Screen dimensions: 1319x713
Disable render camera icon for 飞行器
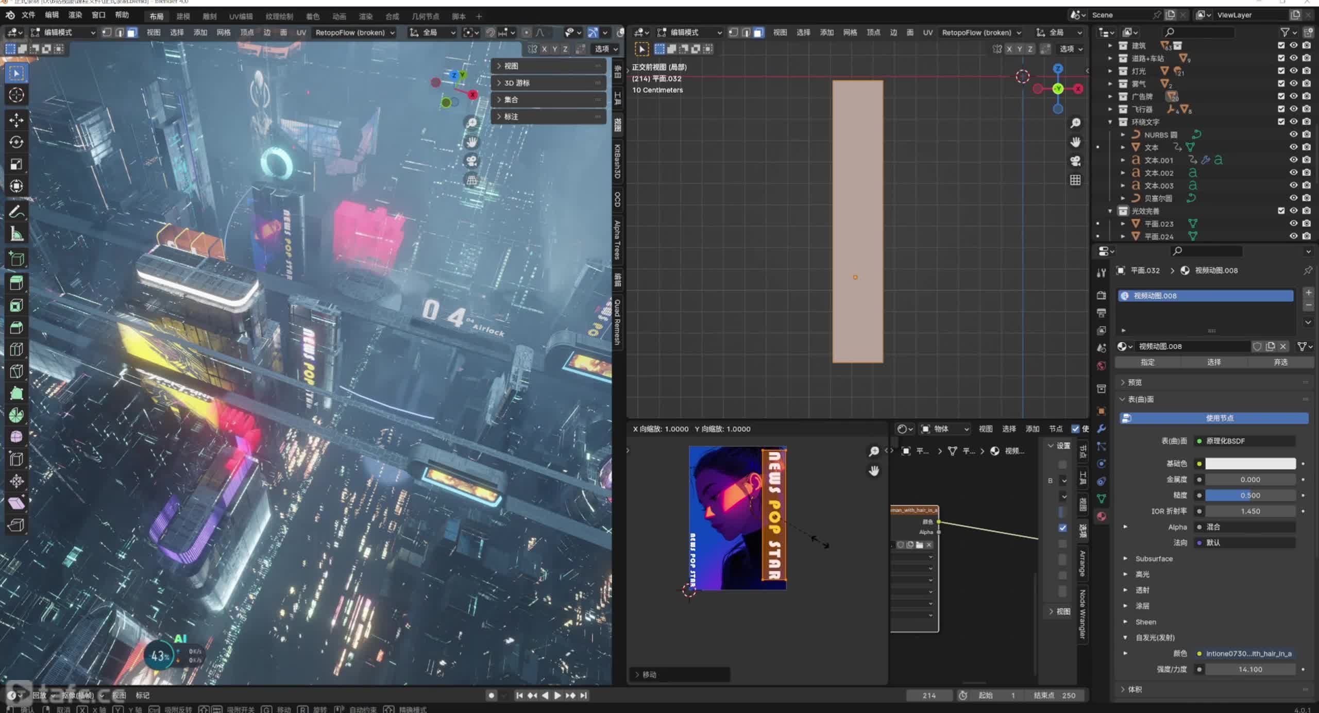click(x=1307, y=109)
